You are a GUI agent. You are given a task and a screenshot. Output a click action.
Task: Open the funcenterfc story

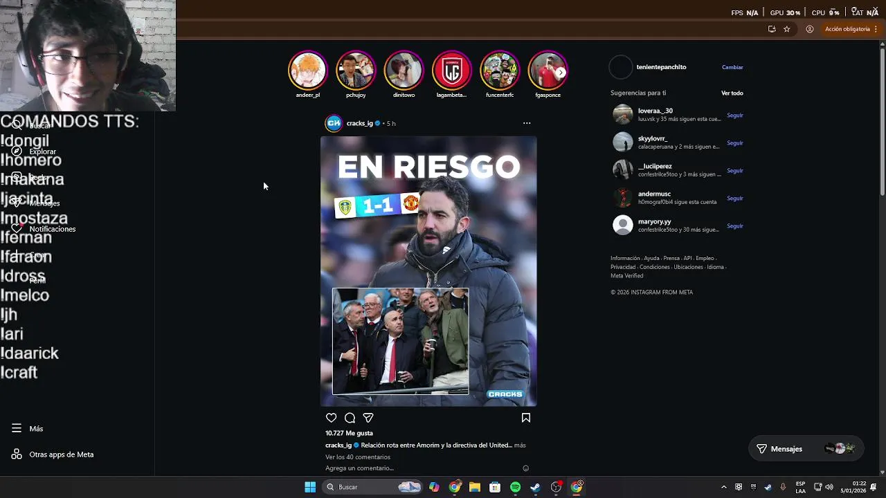point(500,71)
